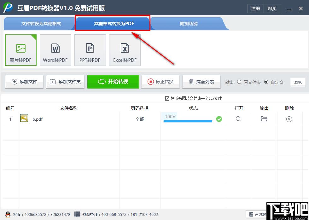Image resolution: width=309 pixels, height=220 pixels.
Task: Click the 编号 column header
Action: click(x=10, y=108)
